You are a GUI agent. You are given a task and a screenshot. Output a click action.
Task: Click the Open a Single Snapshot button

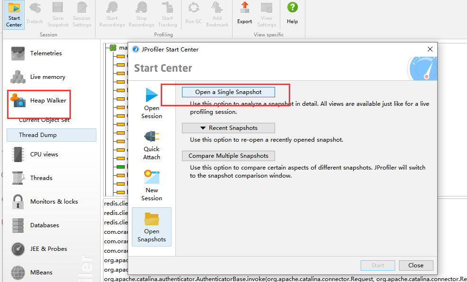point(228,92)
